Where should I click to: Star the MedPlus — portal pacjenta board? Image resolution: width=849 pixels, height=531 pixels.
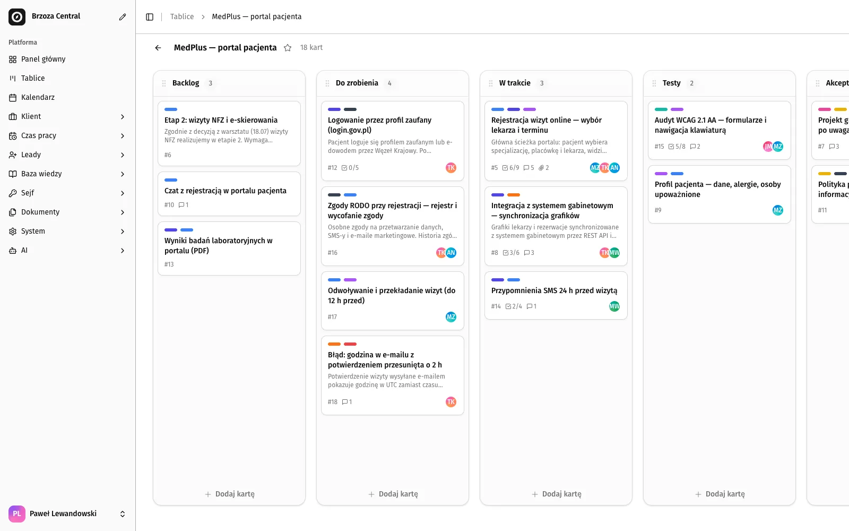tap(288, 48)
